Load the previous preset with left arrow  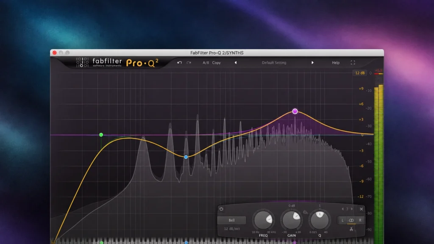tap(236, 63)
